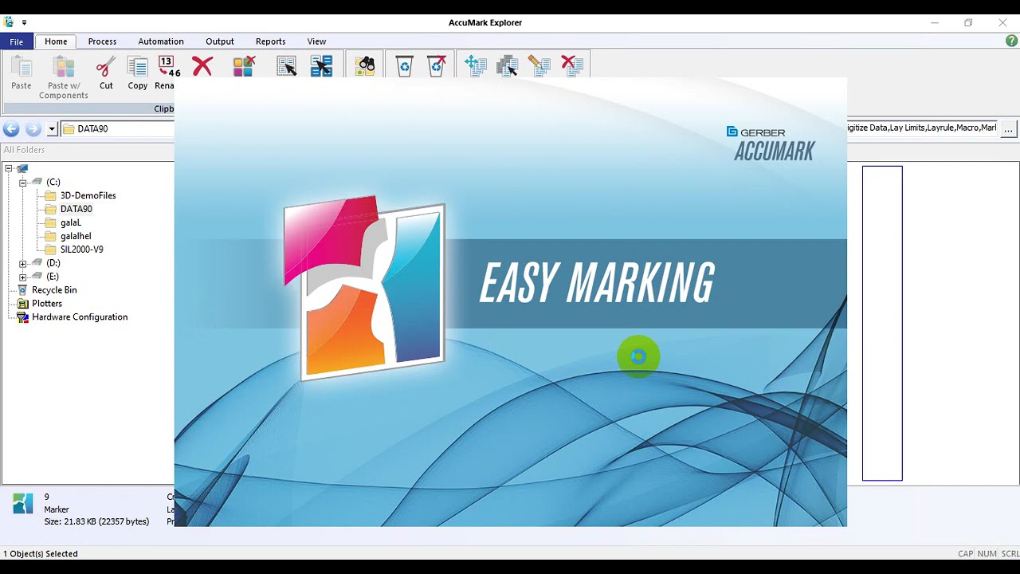Switch to the Process tab
The width and height of the screenshot is (1020, 574).
click(102, 41)
